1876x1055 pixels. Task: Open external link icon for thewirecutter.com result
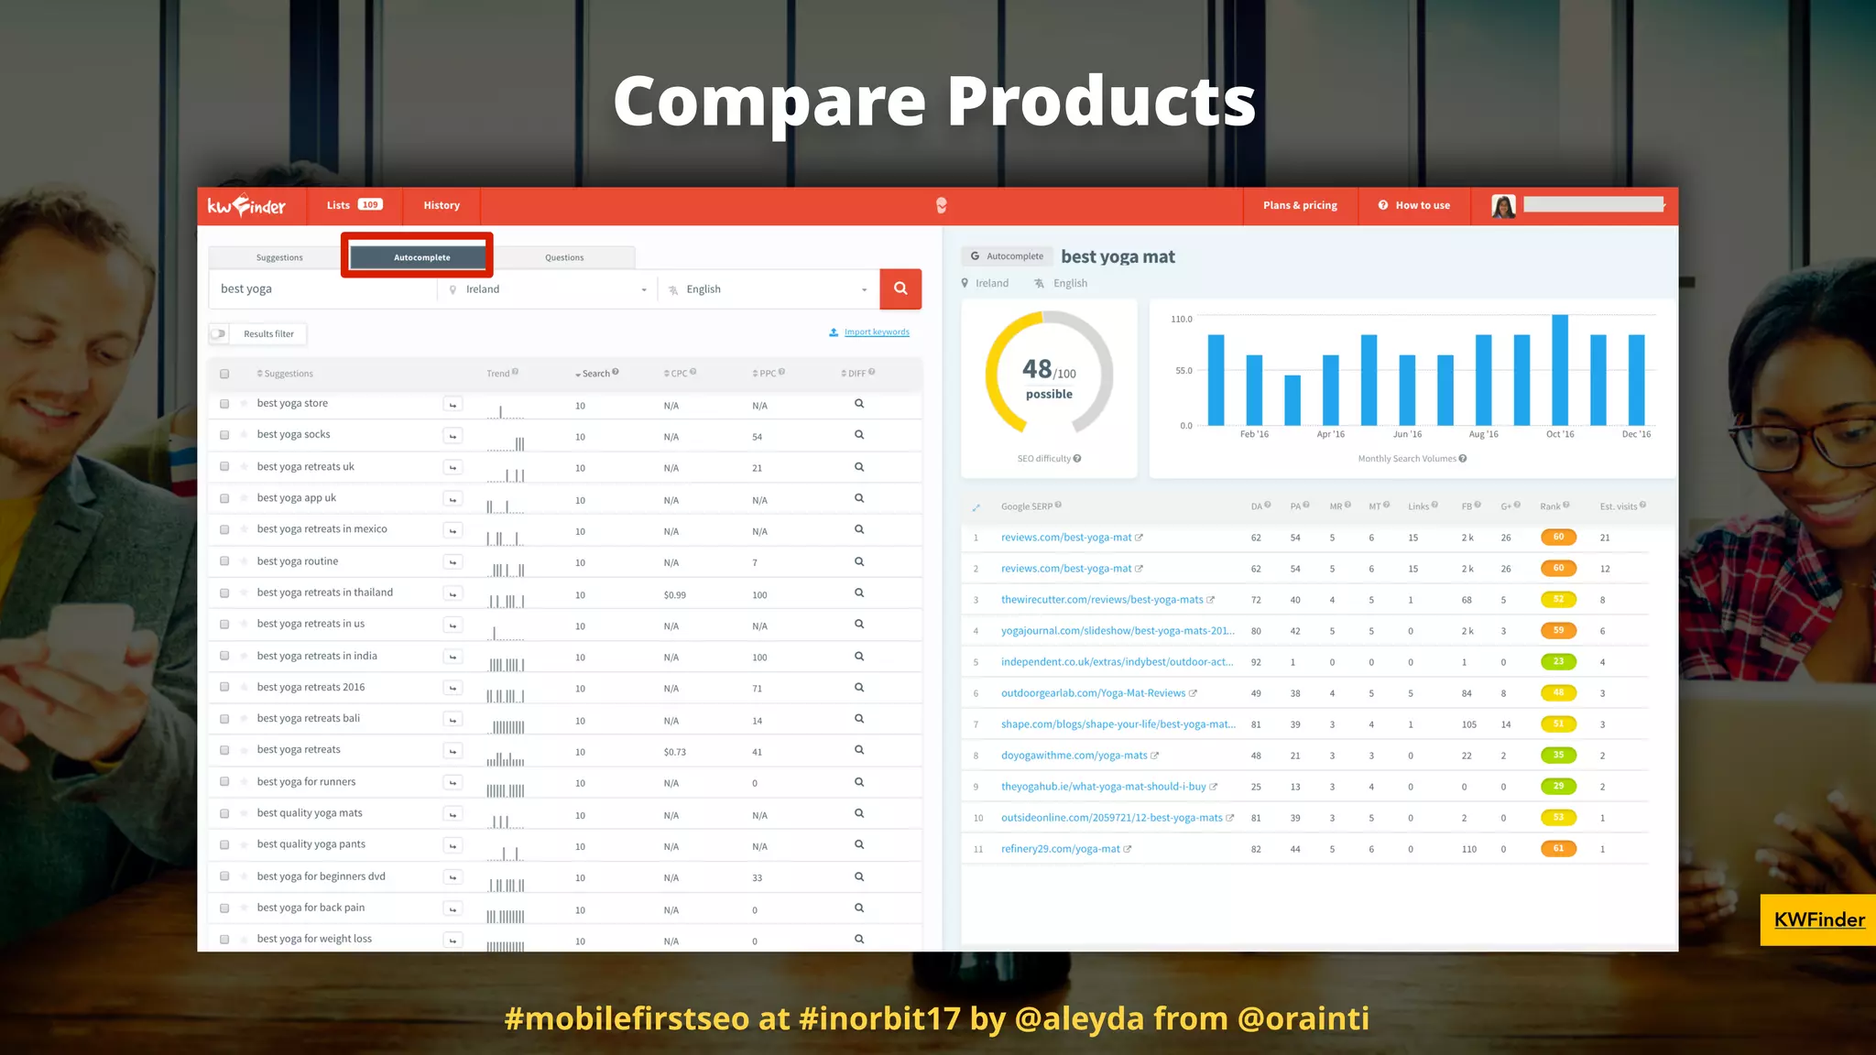(1211, 601)
